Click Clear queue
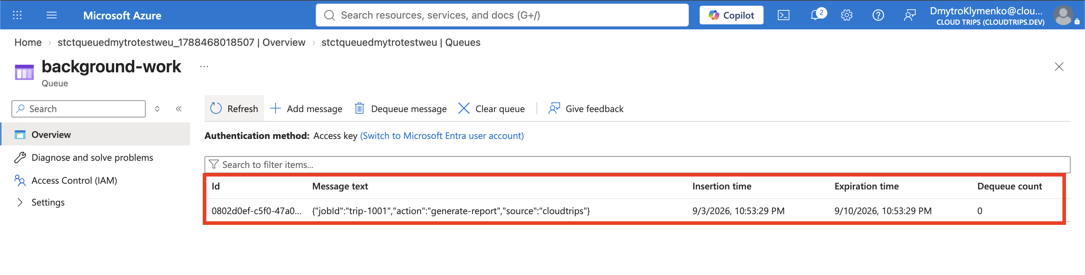 (491, 108)
